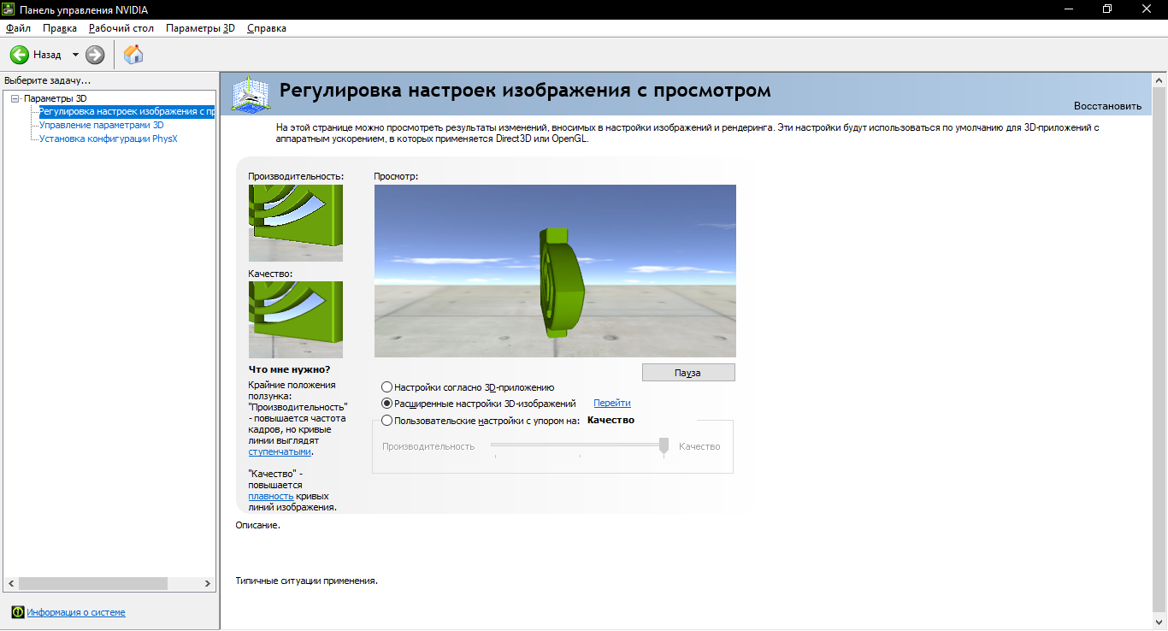Click the Forward arrow icon in toolbar

tap(95, 55)
